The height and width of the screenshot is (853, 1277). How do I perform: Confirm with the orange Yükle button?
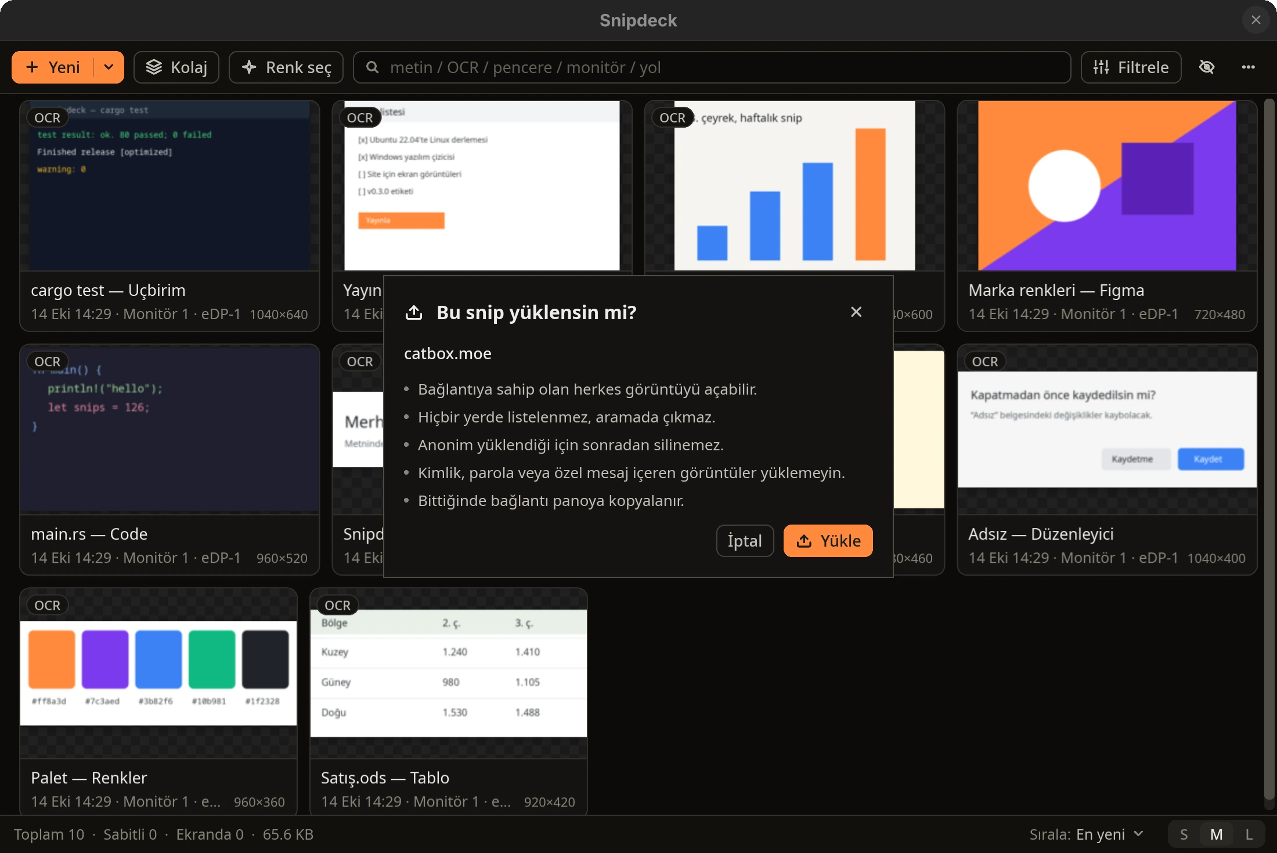[828, 541]
